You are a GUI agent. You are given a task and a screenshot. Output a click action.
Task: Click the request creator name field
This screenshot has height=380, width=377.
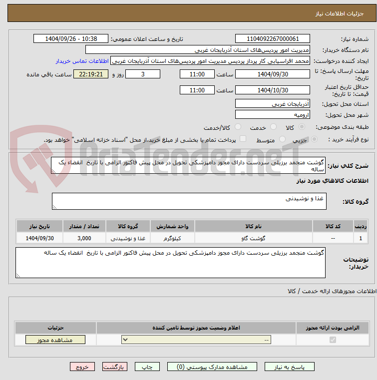tap(210, 61)
